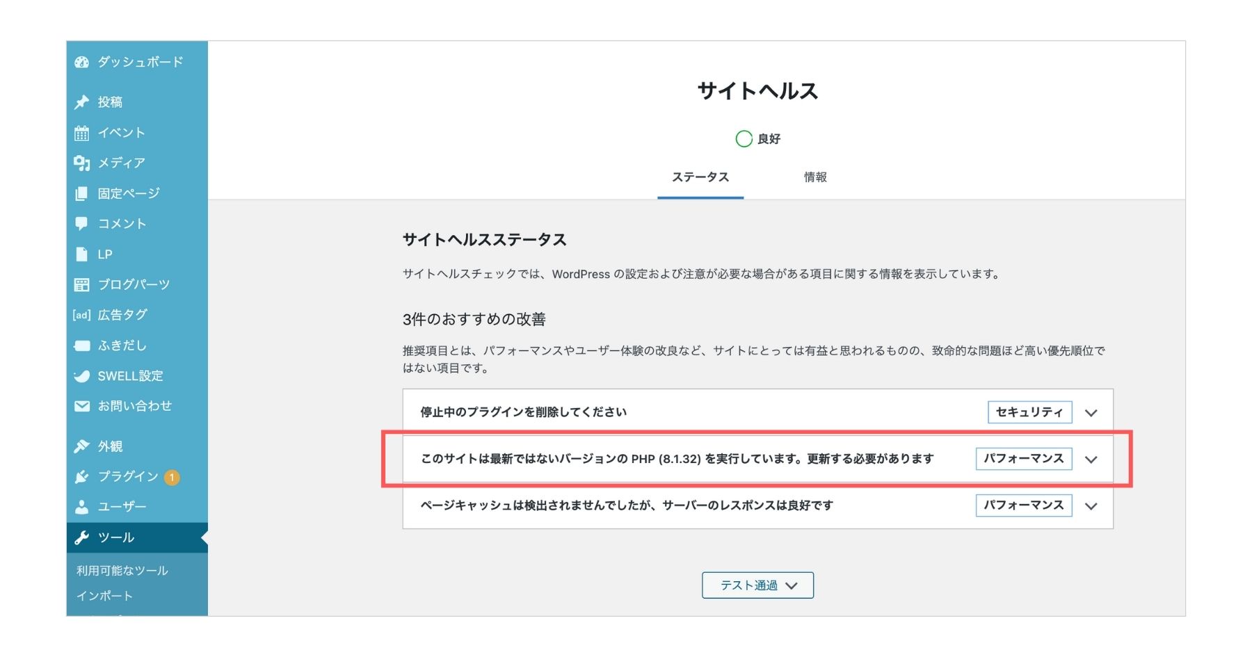
Task: Click the 固定ページ pages icon
Action: (x=82, y=193)
